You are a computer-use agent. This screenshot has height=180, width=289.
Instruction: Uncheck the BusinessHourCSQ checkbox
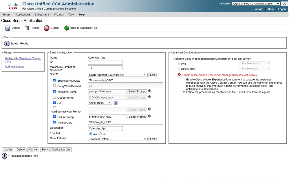pyautogui.click(x=54, y=80)
